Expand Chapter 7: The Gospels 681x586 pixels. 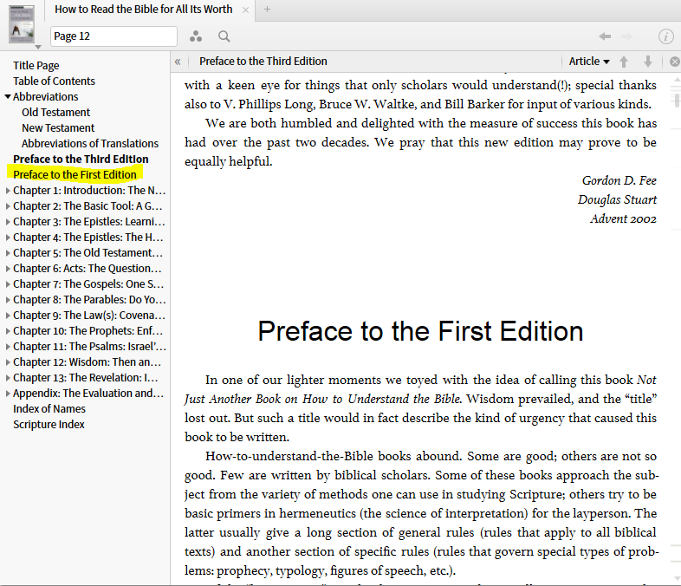pyautogui.click(x=8, y=284)
